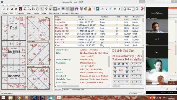This screenshot has width=177, height=100.
Task: Click the Dasamsa D-10 square chart
Action: pyautogui.click(x=14, y=77)
